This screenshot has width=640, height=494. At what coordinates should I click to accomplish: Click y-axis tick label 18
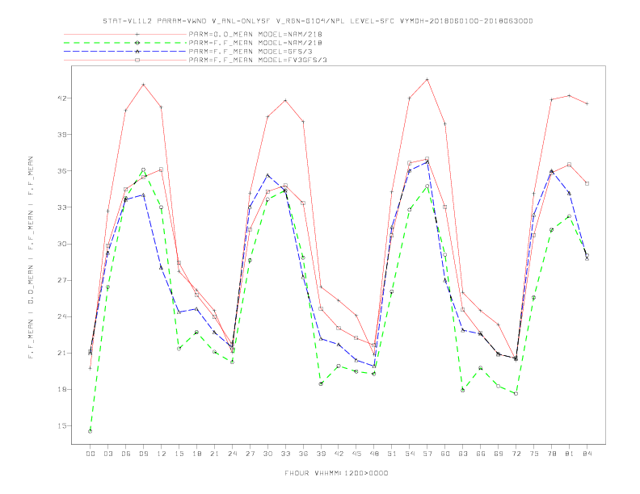coord(61,389)
